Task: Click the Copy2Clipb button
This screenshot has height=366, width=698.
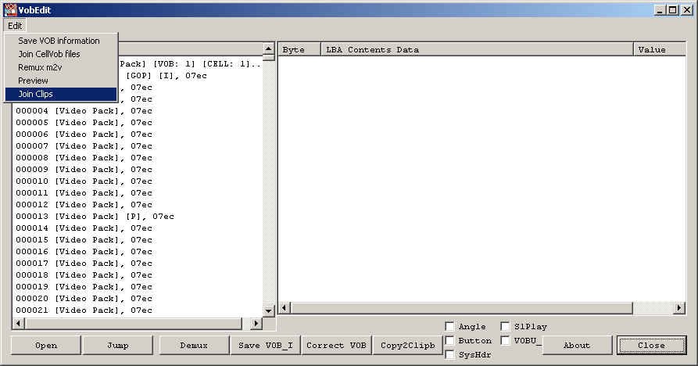Action: point(407,345)
